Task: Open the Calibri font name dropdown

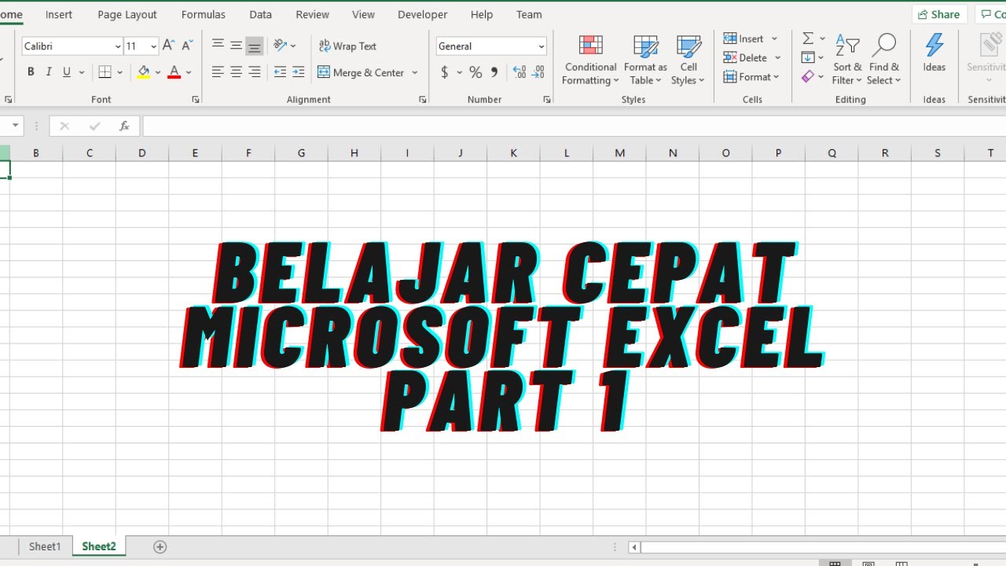Action: click(x=118, y=46)
